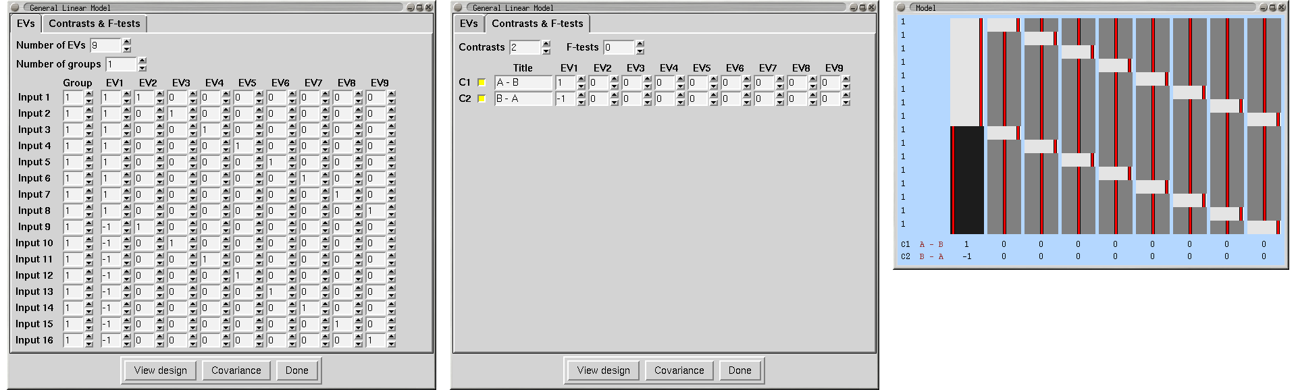Image resolution: width=1296 pixels, height=390 pixels.
Task: Decrease the Input 16 EV9 value
Action: pos(392,343)
